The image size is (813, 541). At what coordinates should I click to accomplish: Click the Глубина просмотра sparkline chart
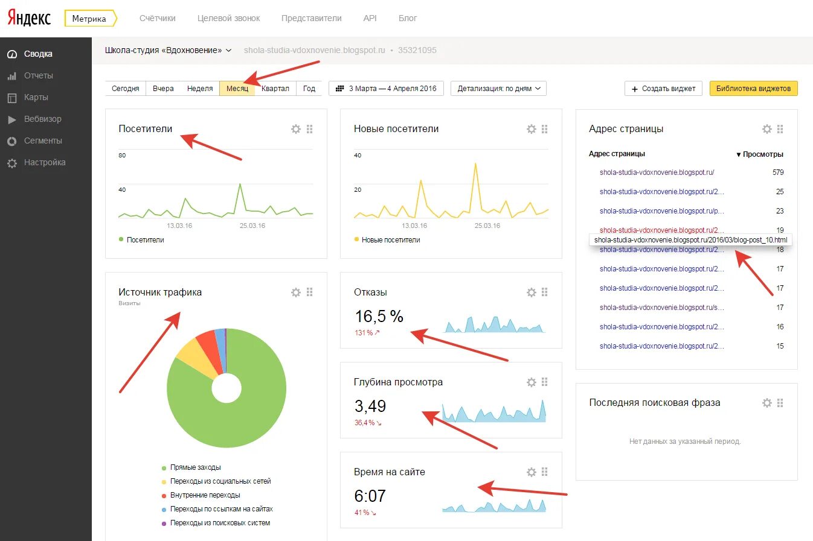[x=495, y=411]
